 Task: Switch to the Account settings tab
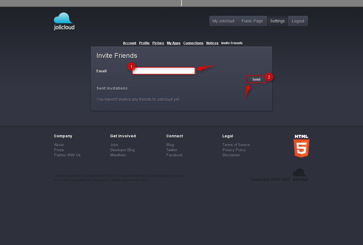[130, 43]
